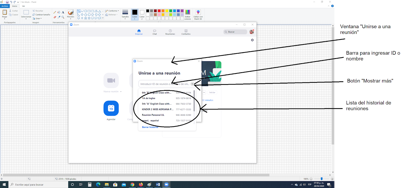Open the Archivo menu
403x188 pixels.
click(5, 6)
